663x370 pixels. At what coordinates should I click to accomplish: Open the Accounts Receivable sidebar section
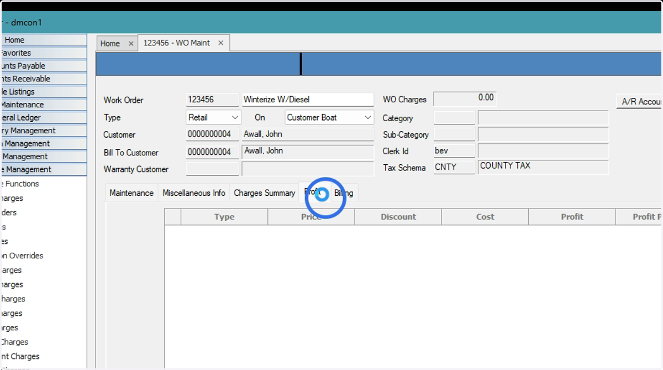point(43,79)
